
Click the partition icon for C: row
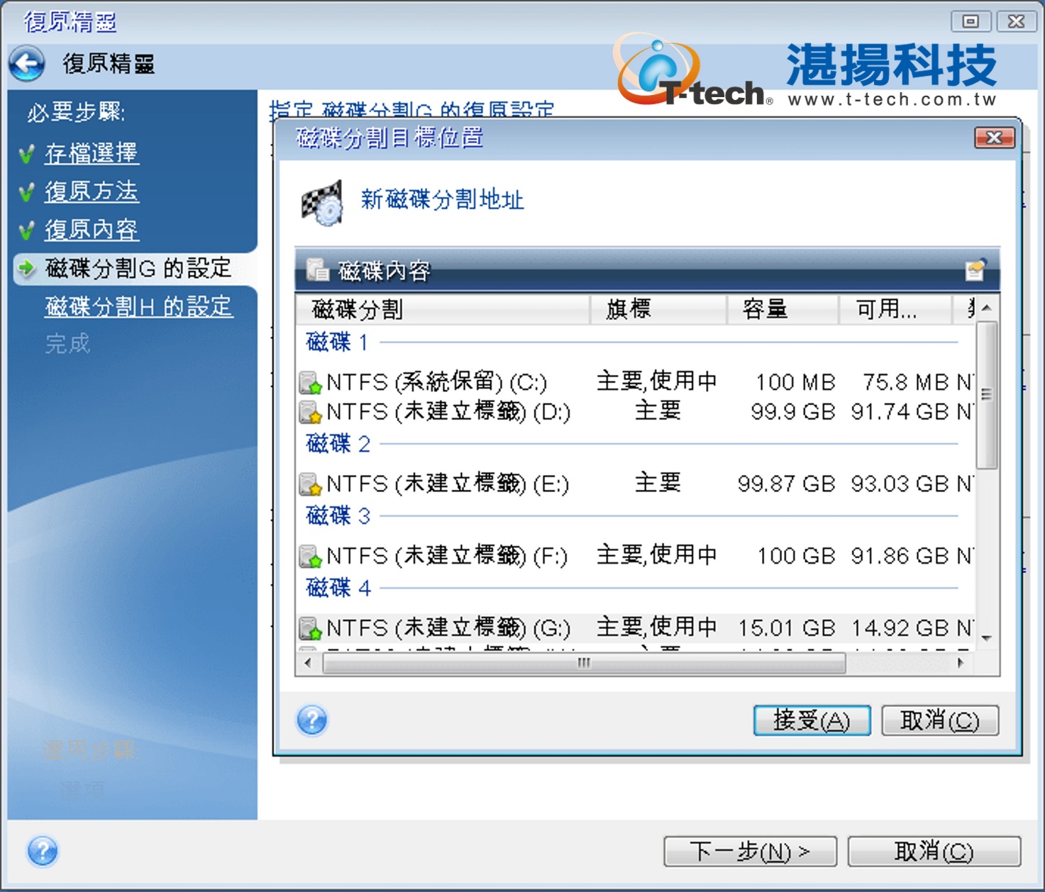(310, 383)
